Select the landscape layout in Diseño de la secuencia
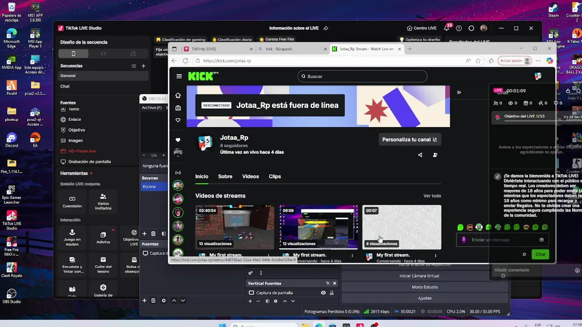The height and width of the screenshot is (327, 582). tap(103, 54)
